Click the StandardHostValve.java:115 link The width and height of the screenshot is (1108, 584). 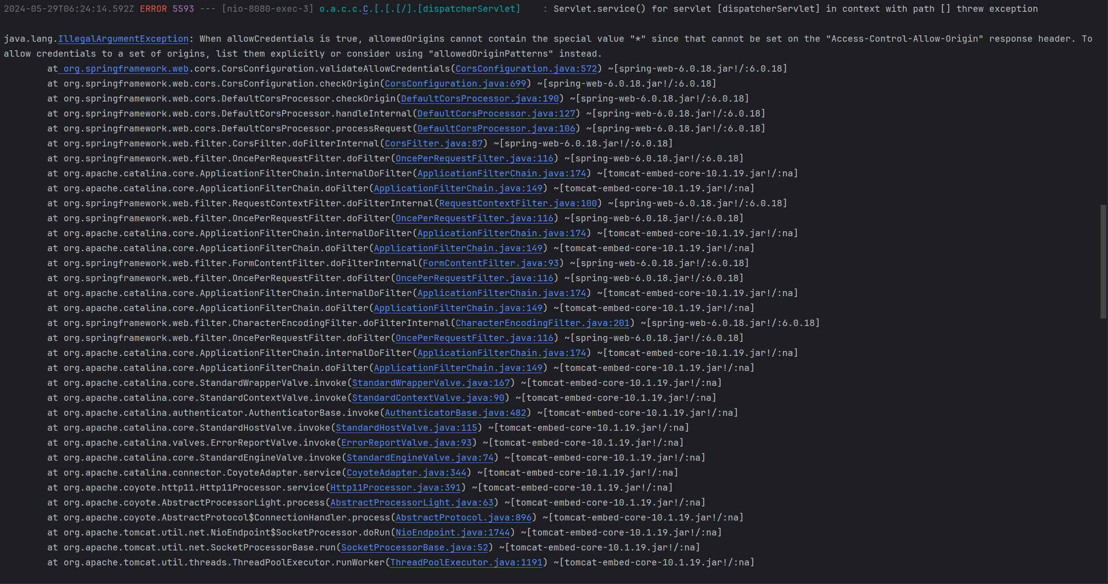tap(406, 428)
